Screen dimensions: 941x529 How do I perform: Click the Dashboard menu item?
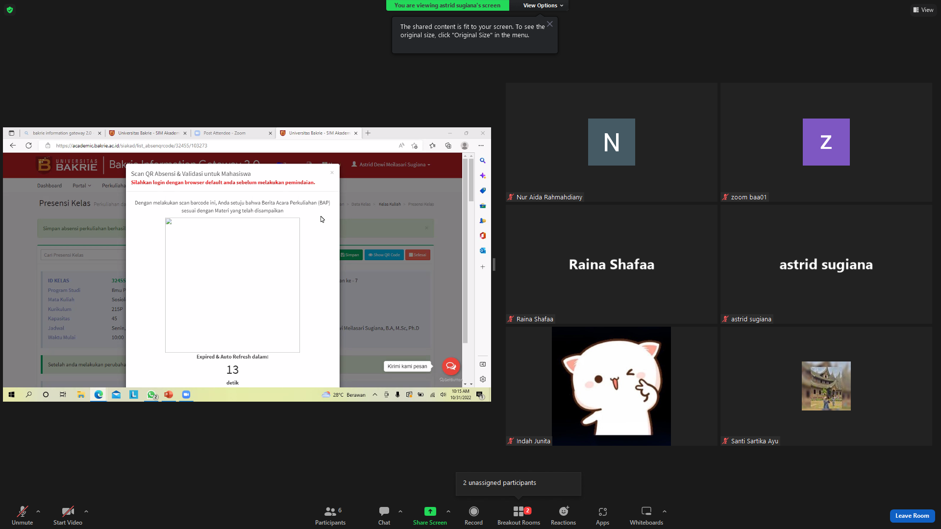[50, 186]
